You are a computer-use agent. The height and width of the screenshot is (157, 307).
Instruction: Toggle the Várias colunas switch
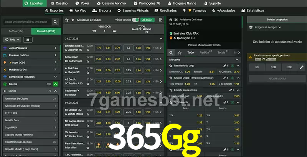135,20
